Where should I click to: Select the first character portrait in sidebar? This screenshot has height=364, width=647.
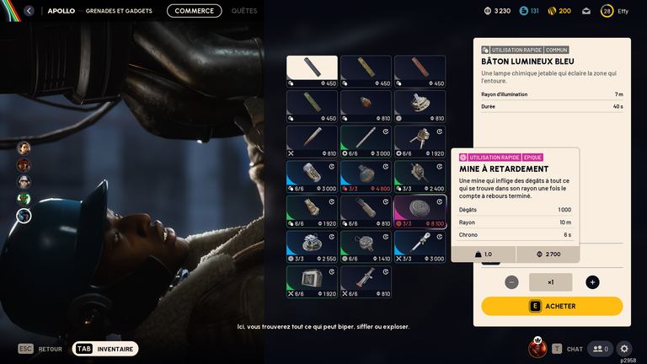click(x=24, y=147)
